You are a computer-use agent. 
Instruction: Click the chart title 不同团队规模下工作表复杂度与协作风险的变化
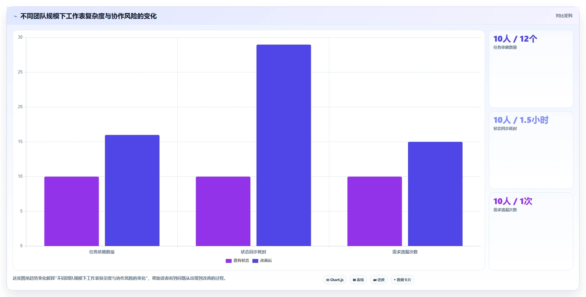tap(88, 16)
